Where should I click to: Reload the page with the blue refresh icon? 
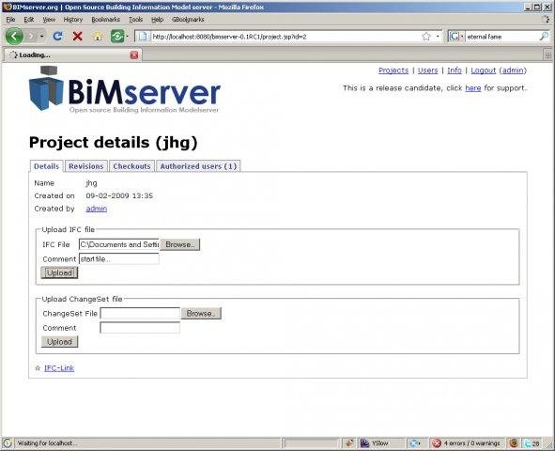pyautogui.click(x=57, y=36)
